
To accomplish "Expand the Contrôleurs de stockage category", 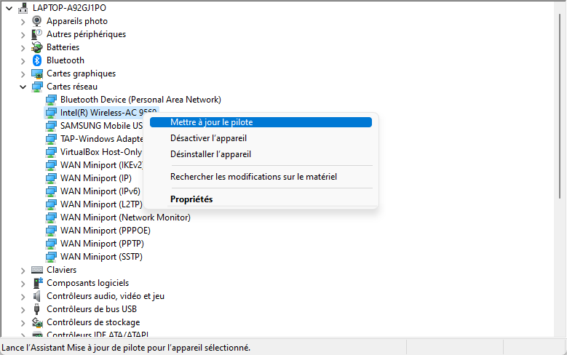I will click(x=23, y=323).
